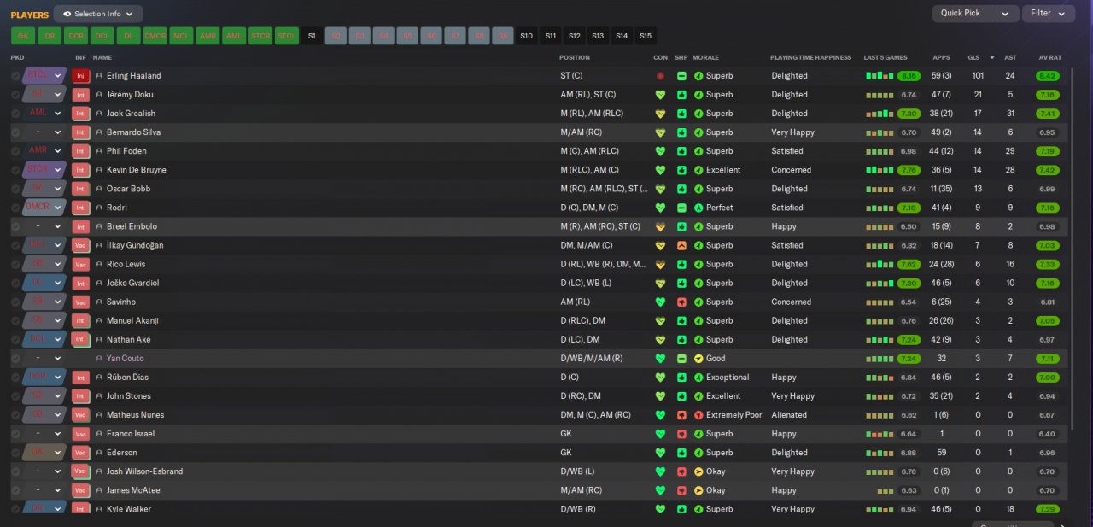This screenshot has width=1093, height=527.
Task: Click Savinho's red match sharpness icon
Action: point(681,302)
